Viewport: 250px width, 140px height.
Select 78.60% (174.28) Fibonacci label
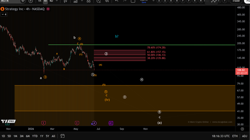click(156, 48)
